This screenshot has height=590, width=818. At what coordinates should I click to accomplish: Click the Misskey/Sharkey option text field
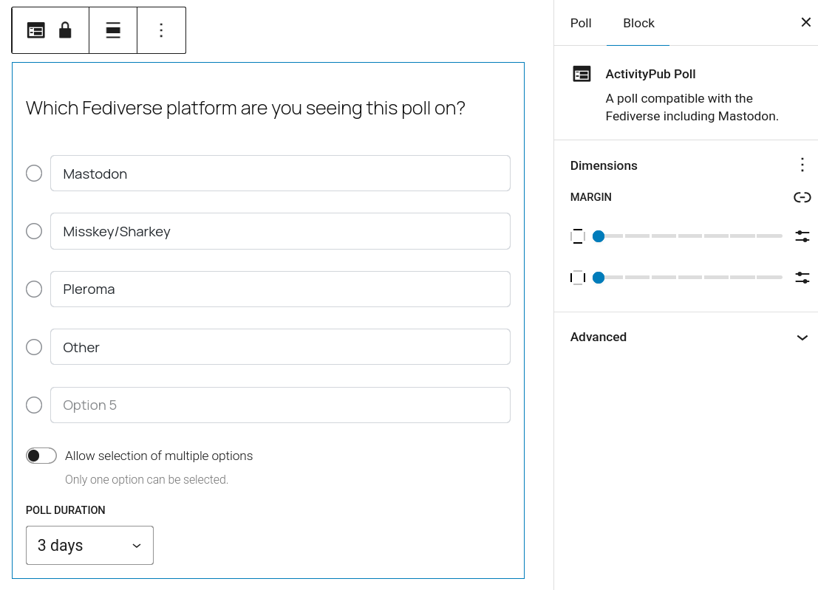click(280, 231)
